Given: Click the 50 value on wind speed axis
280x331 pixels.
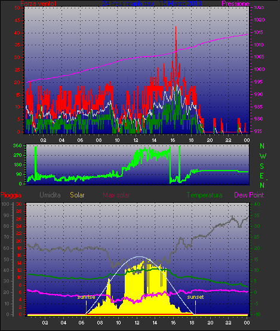Looking at the screenshot, I should [x=17, y=8].
